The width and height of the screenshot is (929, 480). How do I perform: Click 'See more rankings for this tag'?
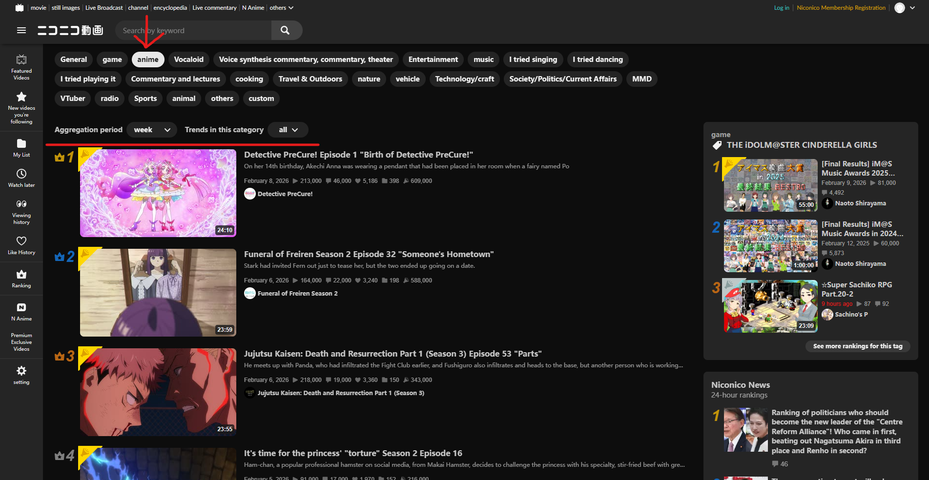coord(858,346)
